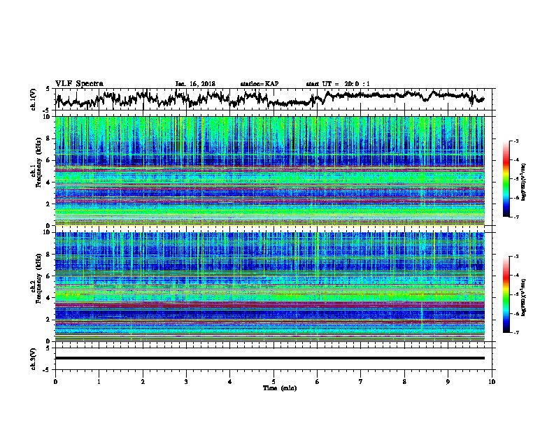Click the "Time (min)" axis label
This screenshot has height=428, width=554.
(280, 388)
